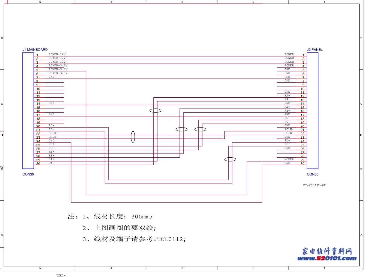Screen dimensions: 391x277
Task: Click "RA+" net label on J2 PANEL
Action: 287,99
